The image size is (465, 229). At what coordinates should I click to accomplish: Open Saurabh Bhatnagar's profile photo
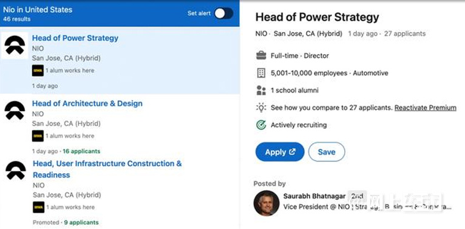pyautogui.click(x=266, y=203)
